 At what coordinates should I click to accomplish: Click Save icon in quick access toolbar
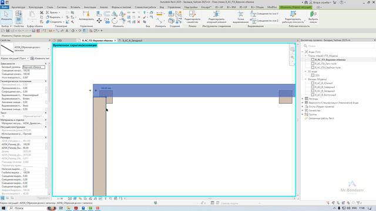coord(8,30)
